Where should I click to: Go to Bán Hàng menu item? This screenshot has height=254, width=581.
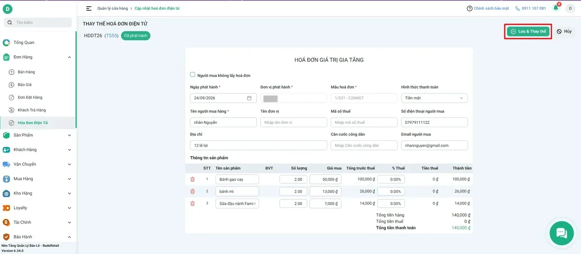(x=27, y=72)
